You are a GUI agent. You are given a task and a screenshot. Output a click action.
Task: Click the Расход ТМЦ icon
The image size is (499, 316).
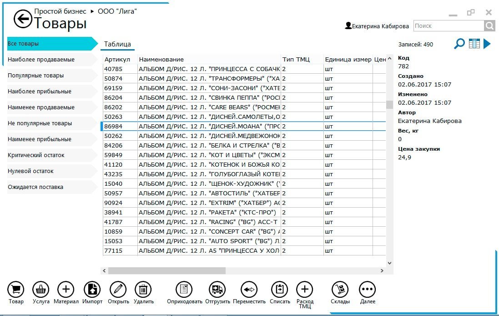pyautogui.click(x=305, y=290)
